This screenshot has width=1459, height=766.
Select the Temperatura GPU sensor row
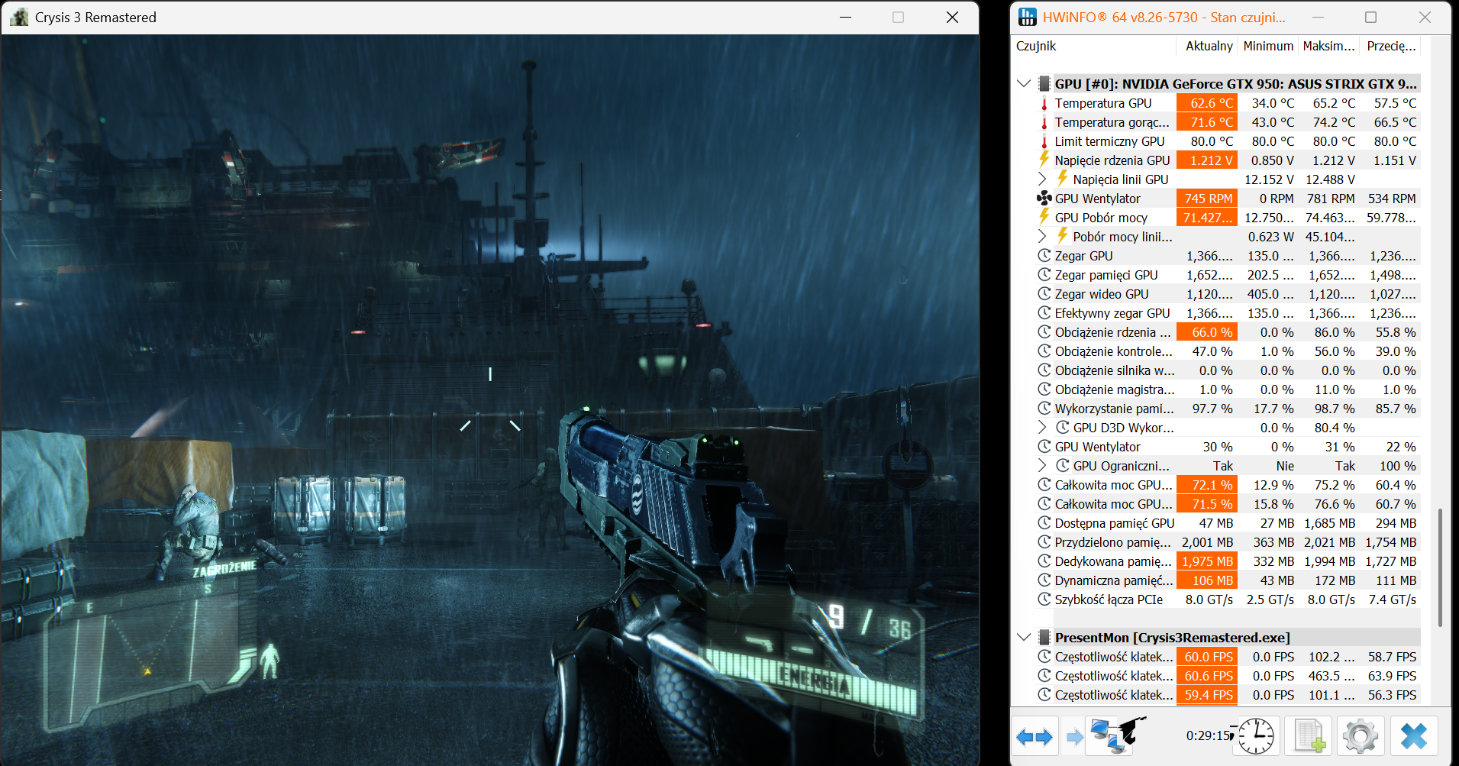tap(1103, 103)
